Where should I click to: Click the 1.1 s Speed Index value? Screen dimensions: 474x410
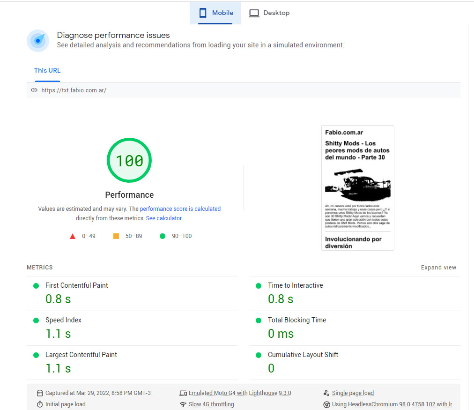point(58,334)
